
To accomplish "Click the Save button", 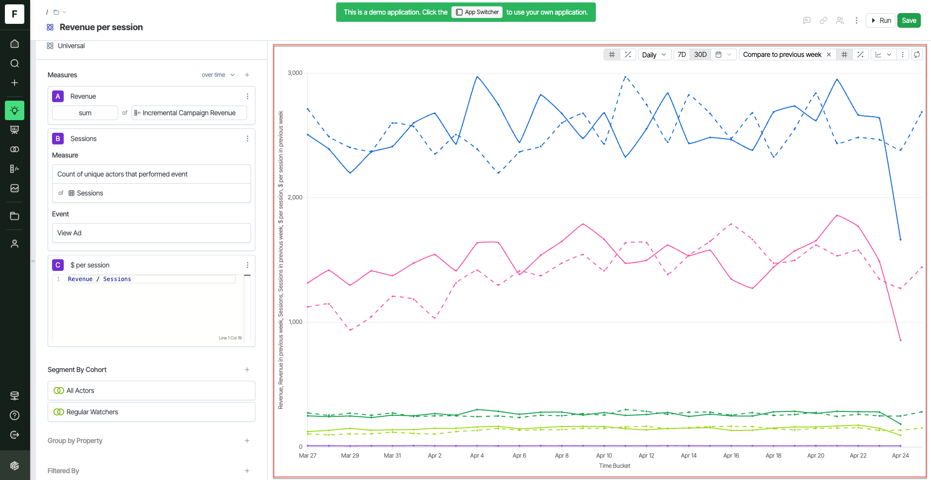I will pos(909,20).
